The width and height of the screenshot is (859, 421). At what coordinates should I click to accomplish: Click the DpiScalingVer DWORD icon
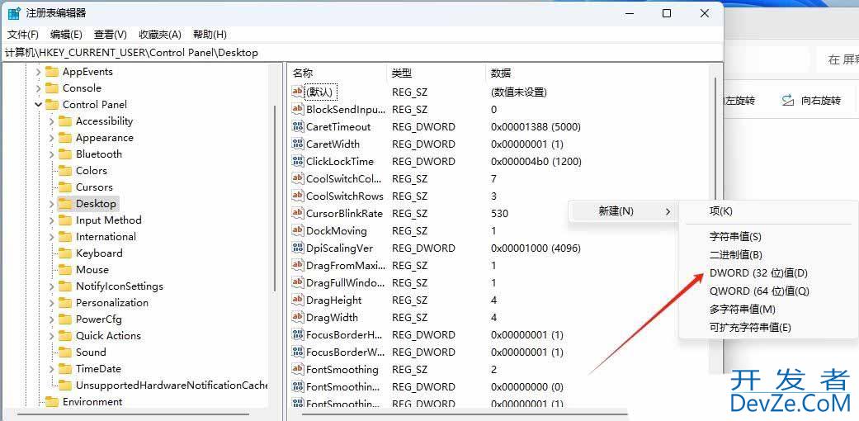point(297,248)
